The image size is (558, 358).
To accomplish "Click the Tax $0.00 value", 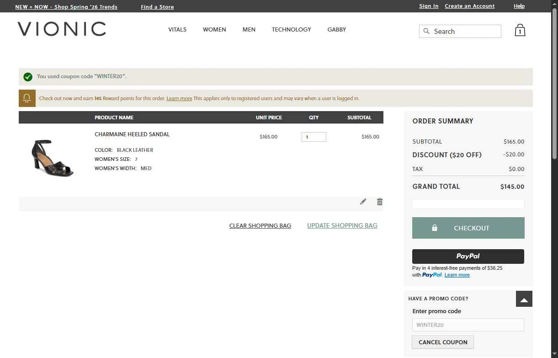I will [516, 169].
